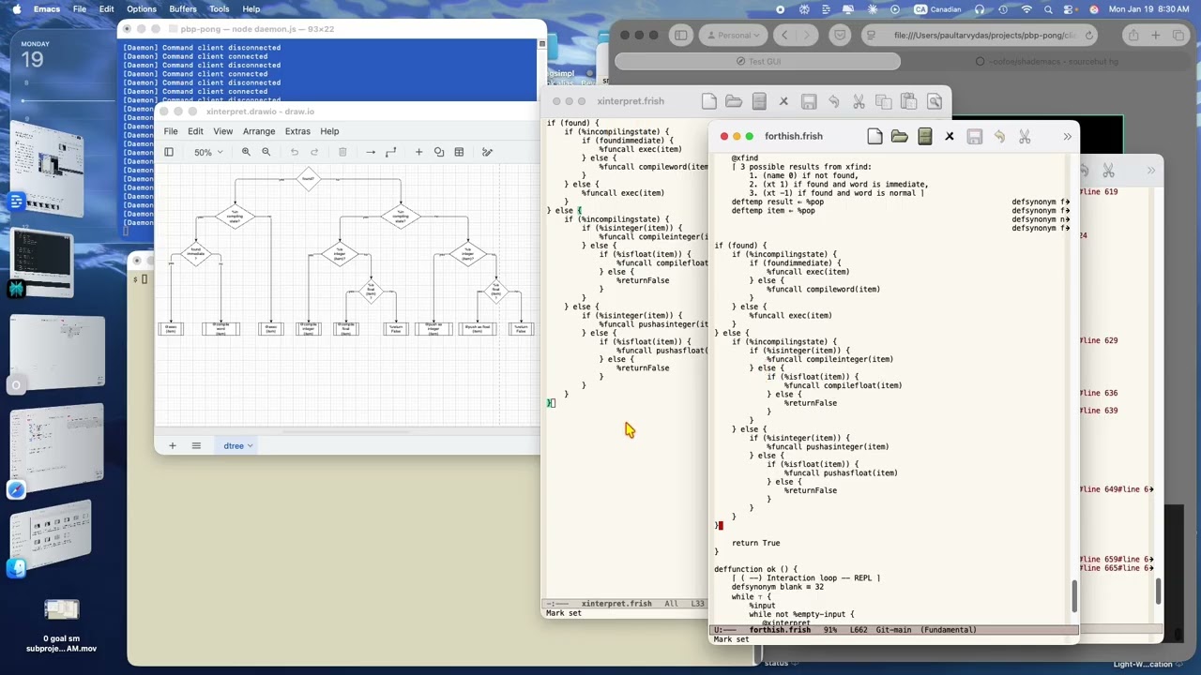Click the X kill-buffer icon in forthish.frish toolbar
Screen dimensions: 1201x675
pos(950,137)
